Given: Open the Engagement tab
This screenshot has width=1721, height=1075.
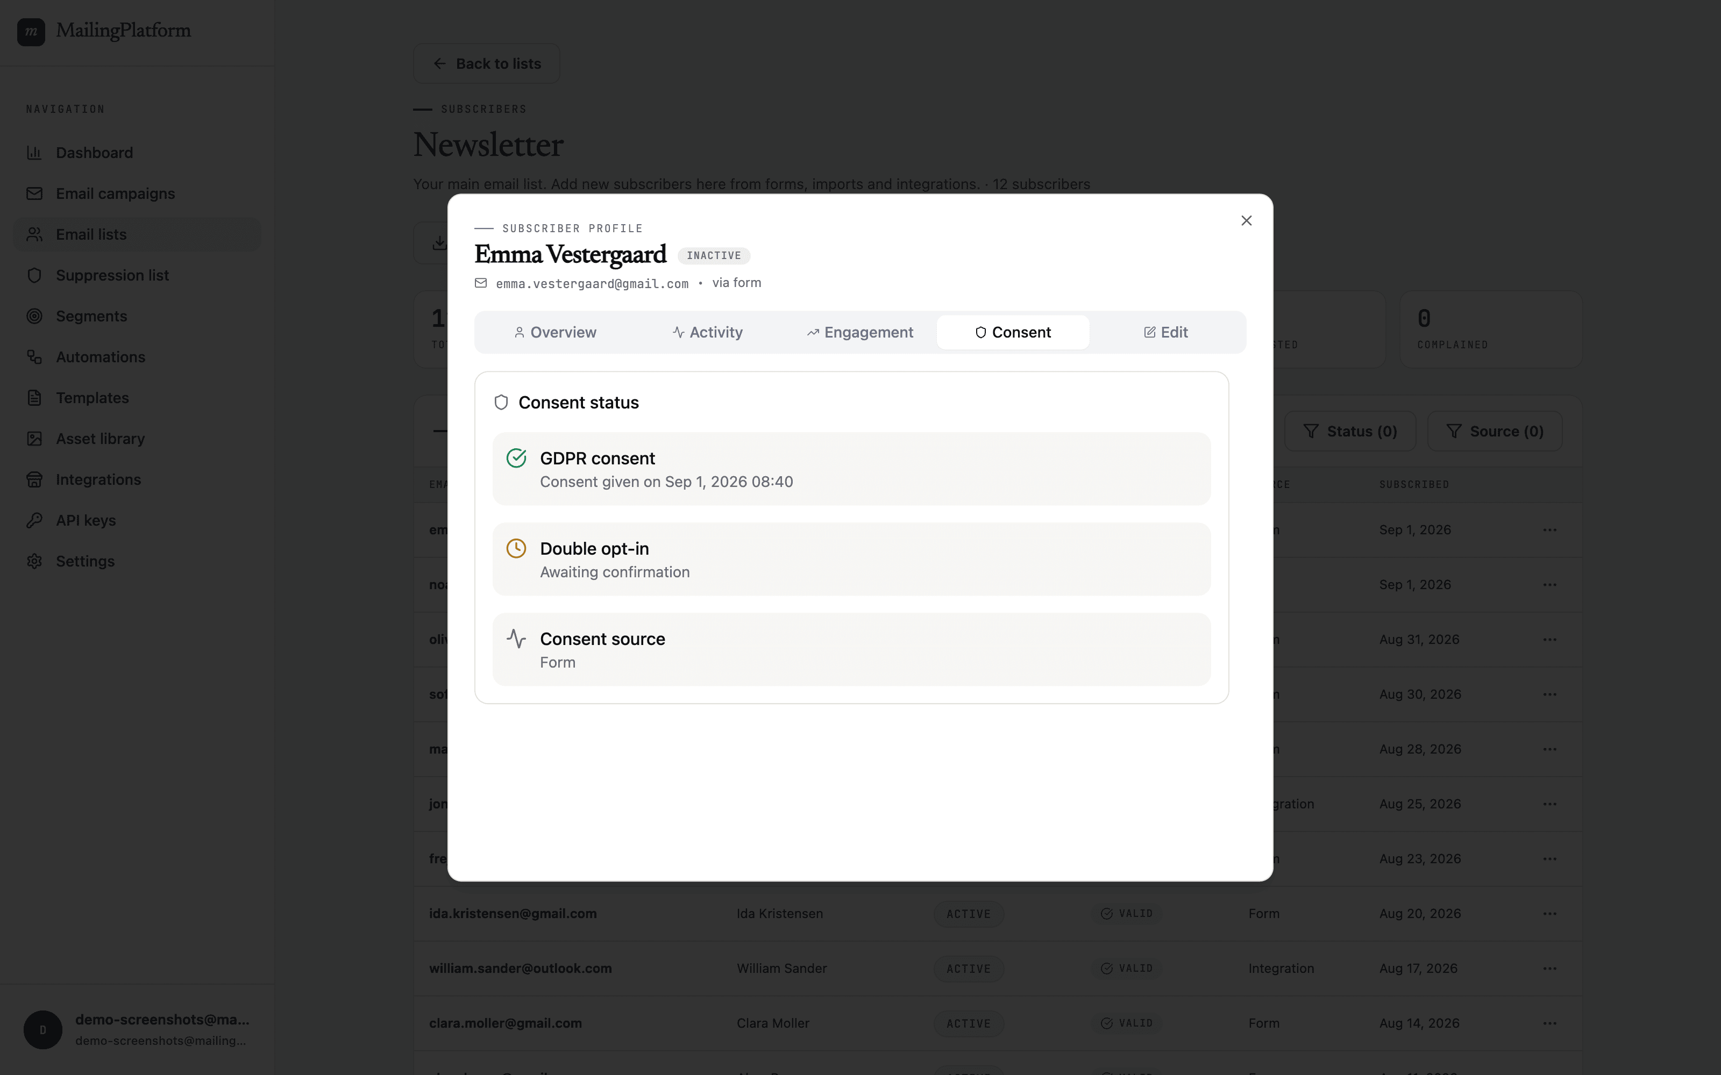Looking at the screenshot, I should (860, 333).
